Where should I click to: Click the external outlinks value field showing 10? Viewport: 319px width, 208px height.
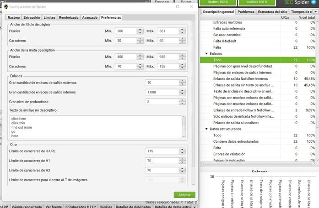pyautogui.click(x=162, y=83)
